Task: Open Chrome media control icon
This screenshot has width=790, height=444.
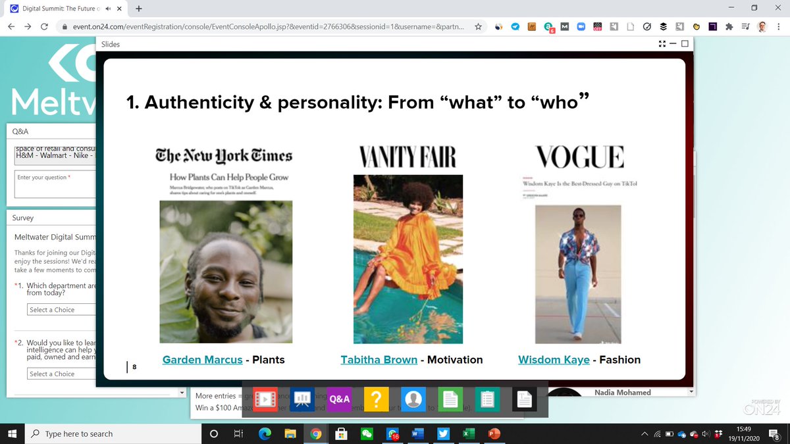Action: 745,27
